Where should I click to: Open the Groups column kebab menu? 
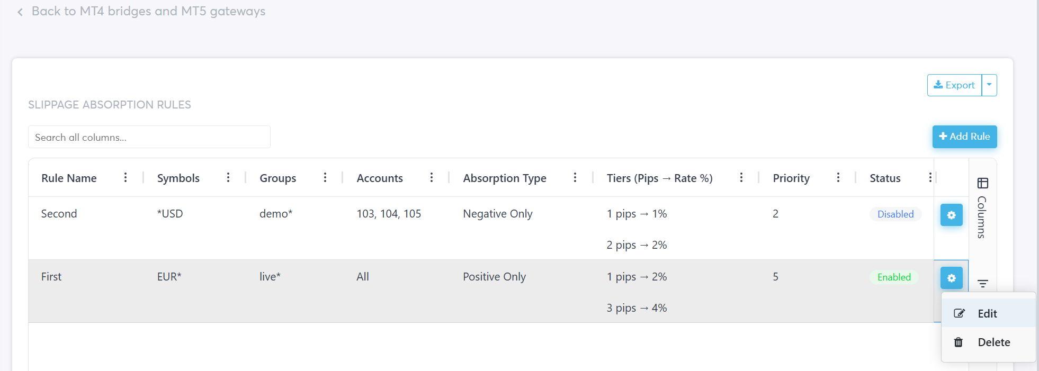coord(325,178)
